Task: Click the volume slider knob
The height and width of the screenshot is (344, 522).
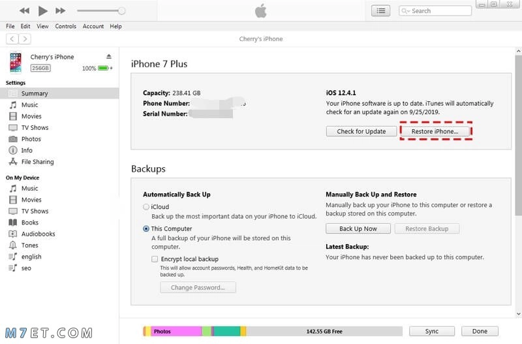Action: point(121,10)
